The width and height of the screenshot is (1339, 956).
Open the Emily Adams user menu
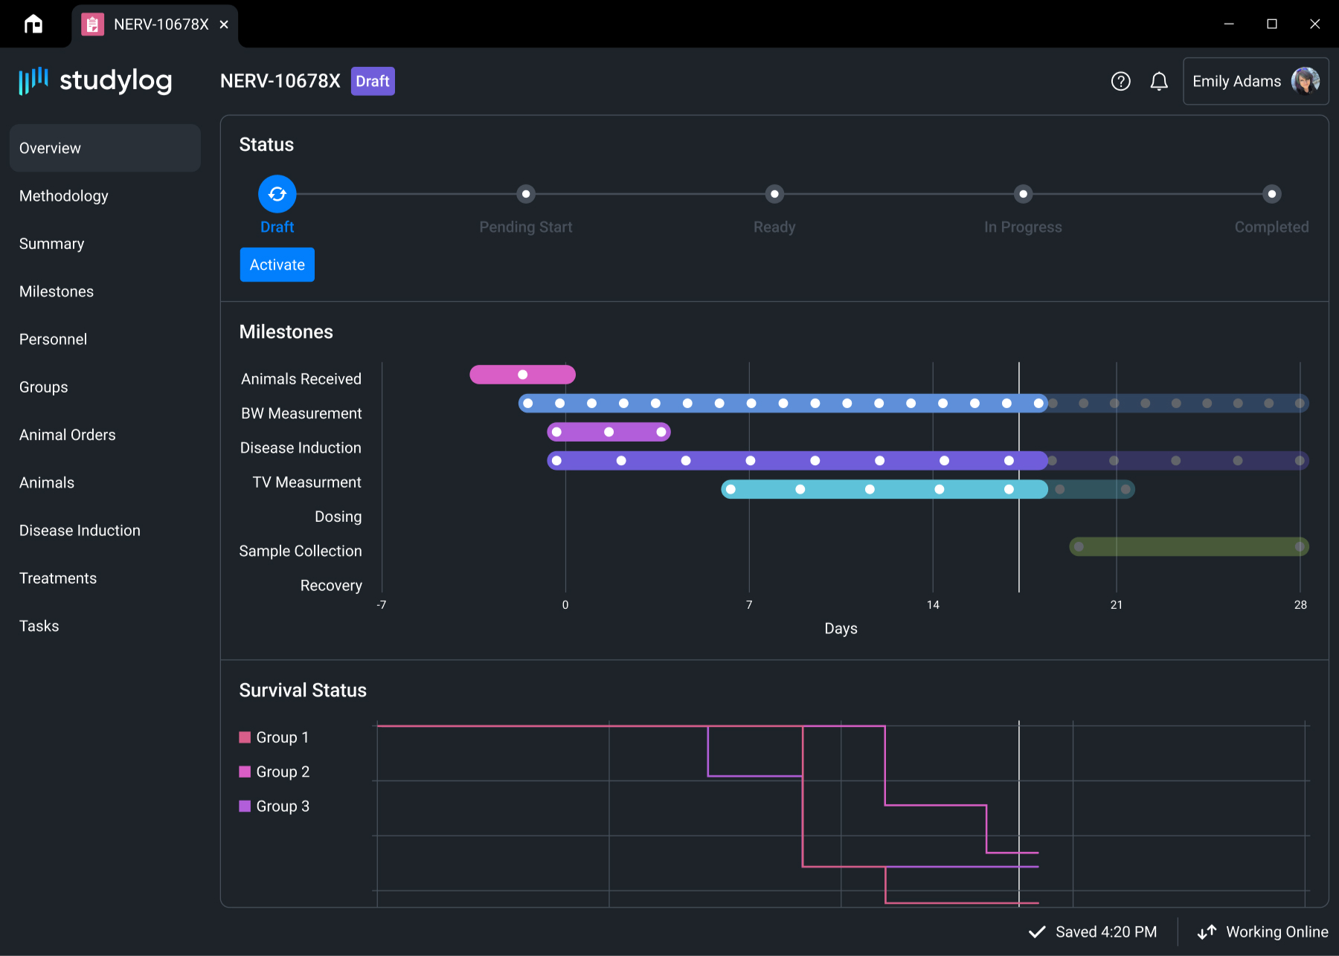pos(1236,81)
